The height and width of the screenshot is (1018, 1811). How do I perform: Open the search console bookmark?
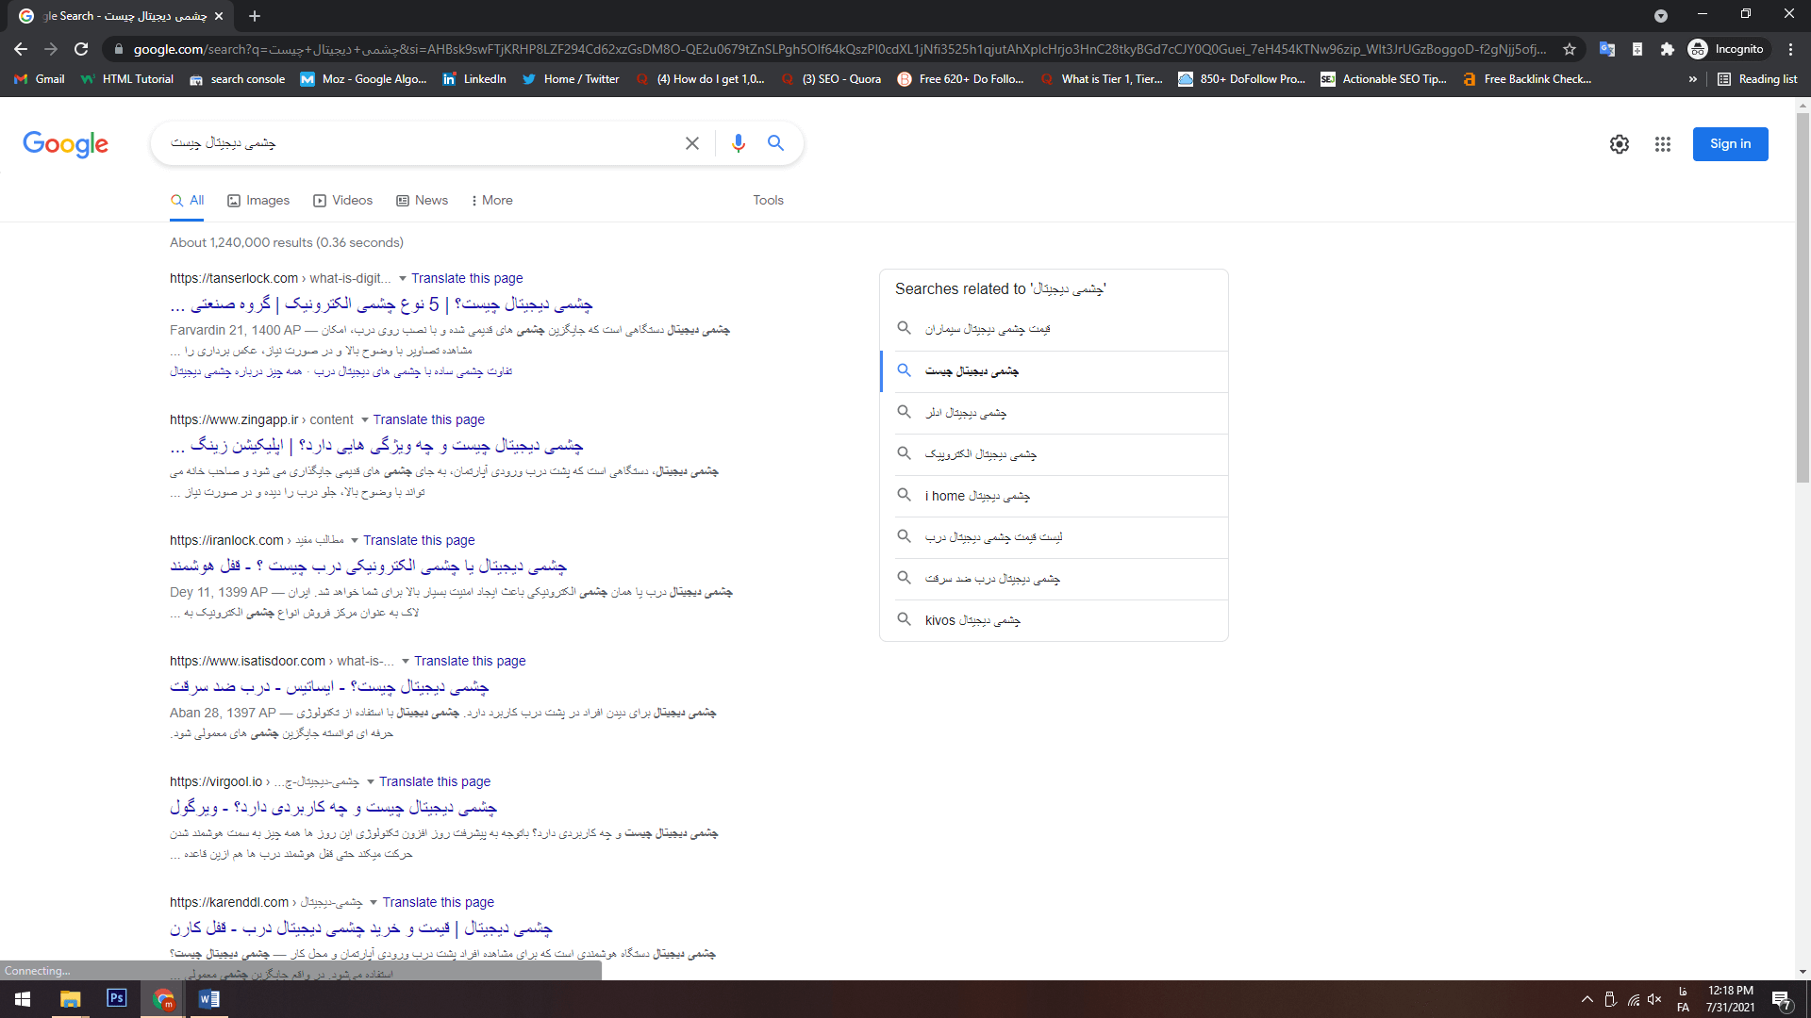[238, 79]
